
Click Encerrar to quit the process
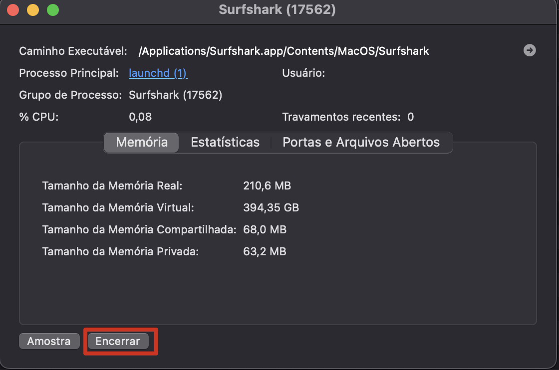118,341
